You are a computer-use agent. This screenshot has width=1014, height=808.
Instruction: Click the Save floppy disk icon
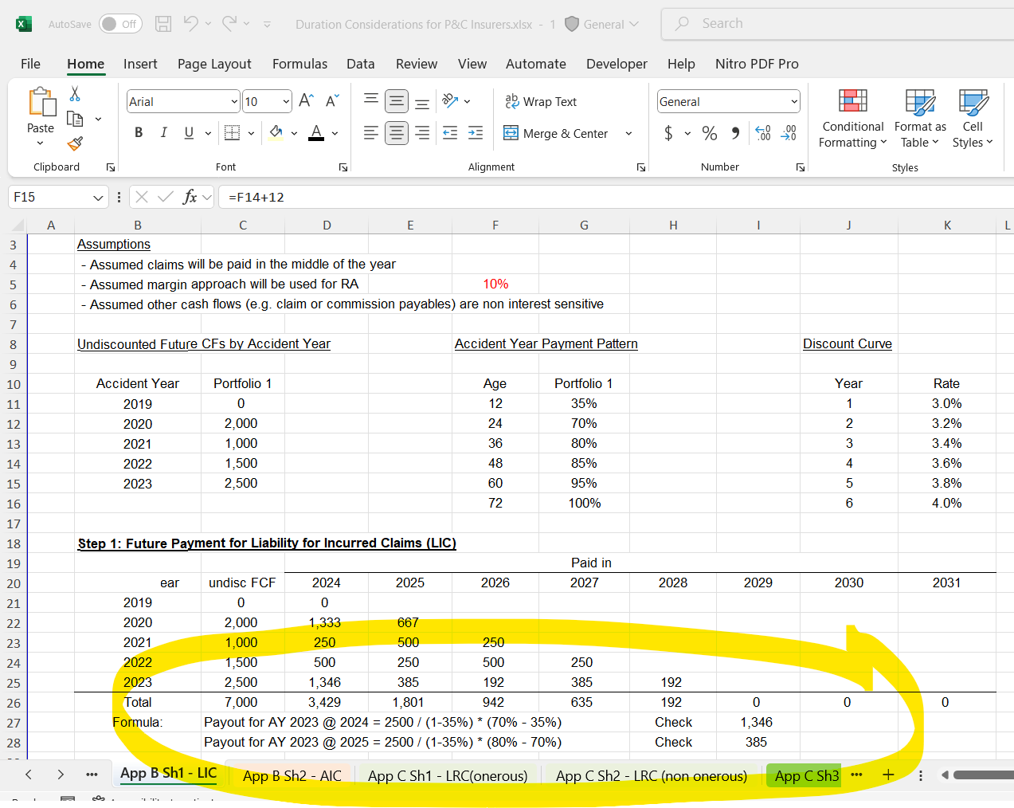click(x=163, y=24)
